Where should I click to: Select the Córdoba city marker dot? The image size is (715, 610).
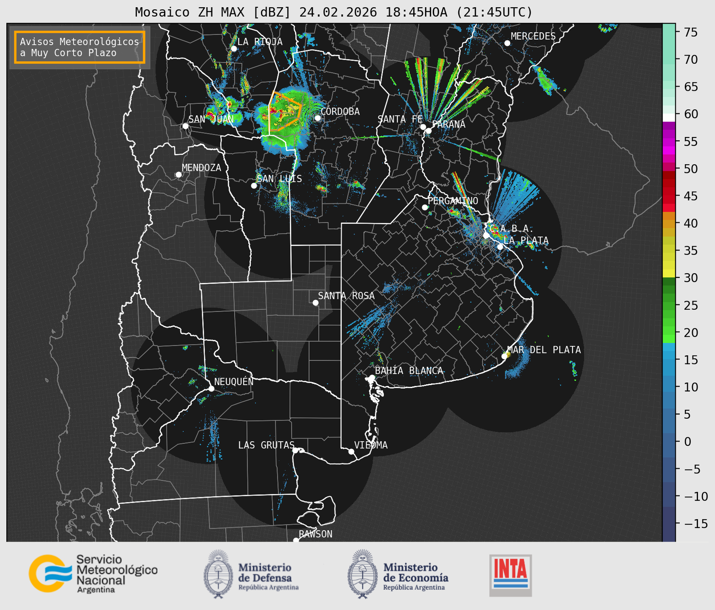[317, 118]
